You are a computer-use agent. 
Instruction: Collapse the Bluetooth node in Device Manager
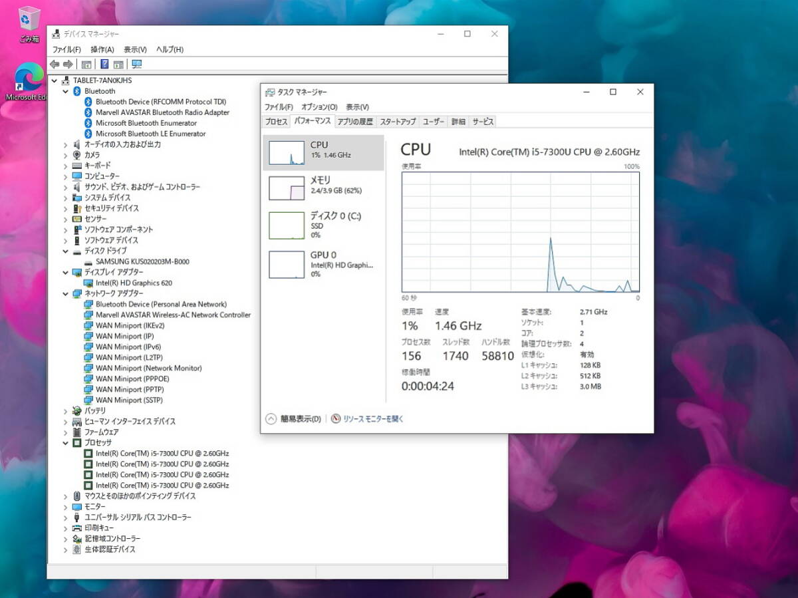(65, 91)
